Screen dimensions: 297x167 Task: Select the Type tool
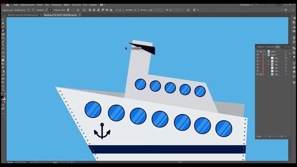[3, 45]
